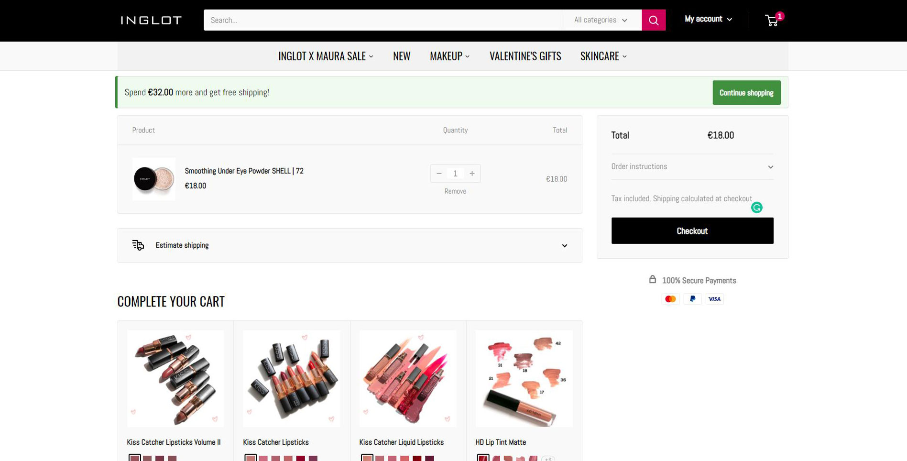
Task: Select first swatch under Kiss Catcher Lipsticks
Action: 251,459
